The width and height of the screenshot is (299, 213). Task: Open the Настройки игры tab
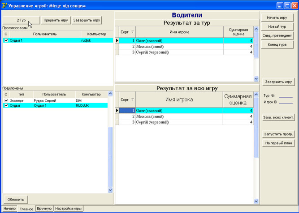pos(68,209)
